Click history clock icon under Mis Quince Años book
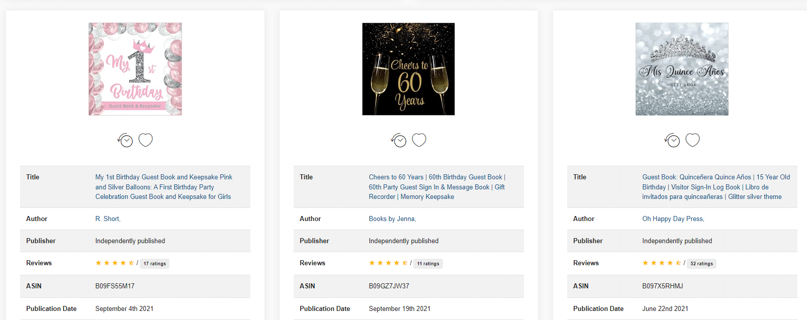The height and width of the screenshot is (320, 807). point(672,140)
